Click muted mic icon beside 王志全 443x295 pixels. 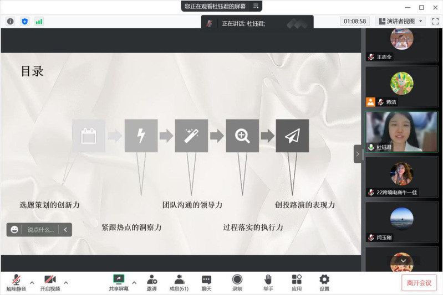point(371,57)
